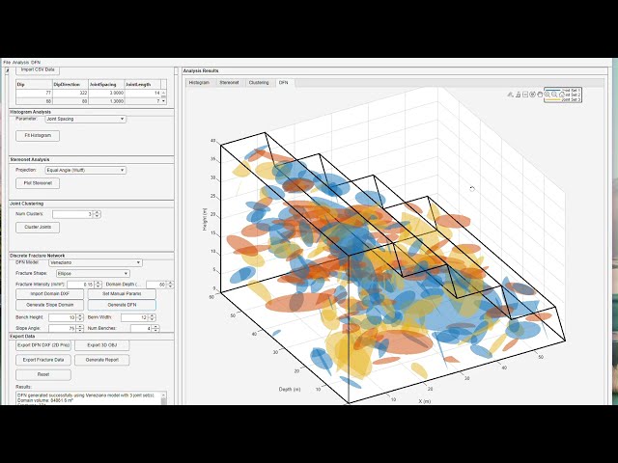Screen dimensions: 618x463
Task: Decrease Num Clusters with the down arrow
Action: 98,216
